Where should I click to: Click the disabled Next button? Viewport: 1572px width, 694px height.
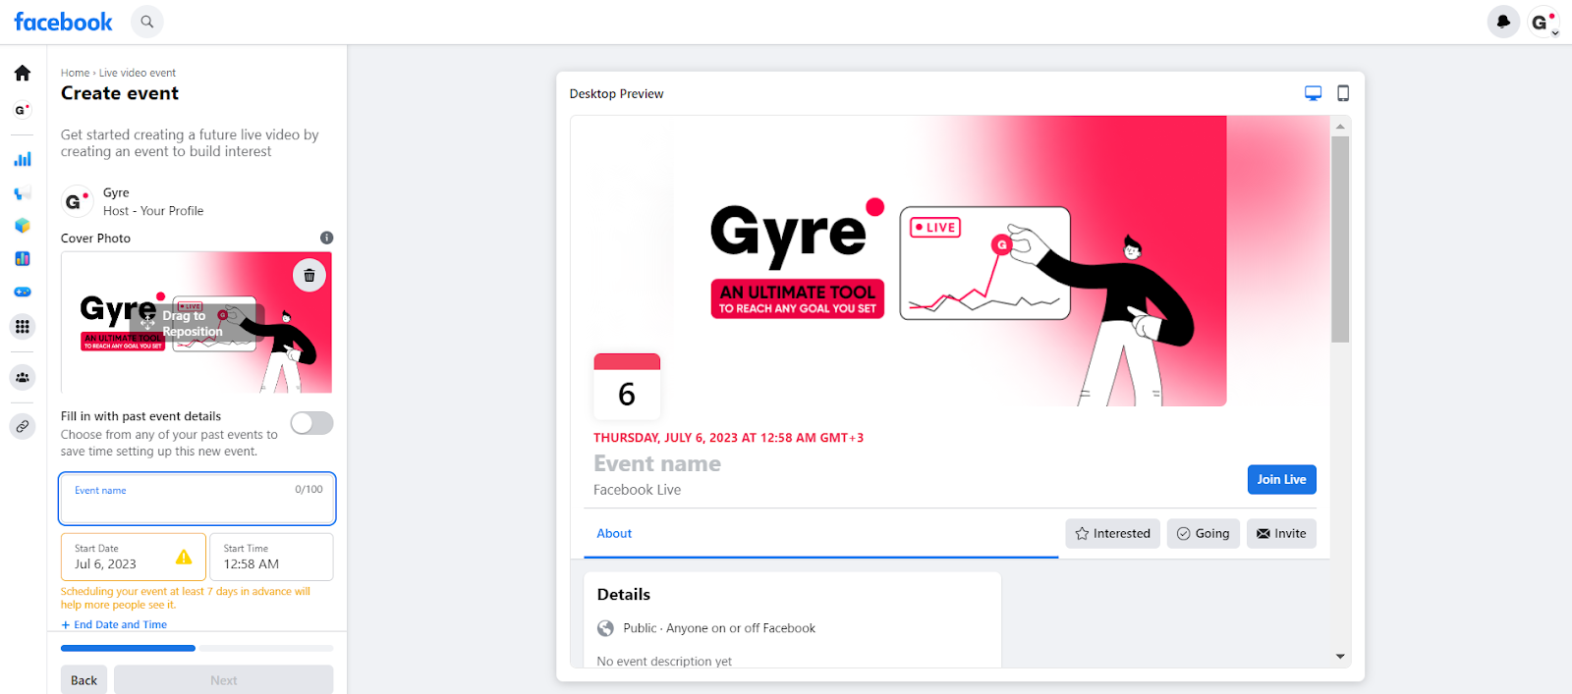pos(223,679)
